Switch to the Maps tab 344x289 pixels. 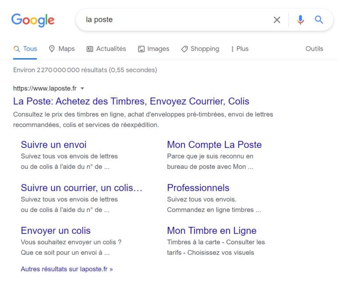(62, 49)
